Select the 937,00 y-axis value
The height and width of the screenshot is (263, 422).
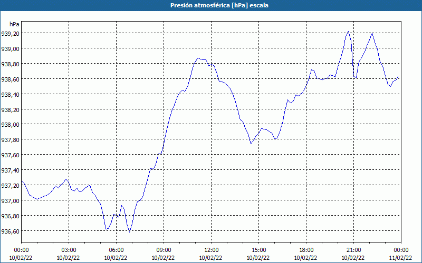10,201
